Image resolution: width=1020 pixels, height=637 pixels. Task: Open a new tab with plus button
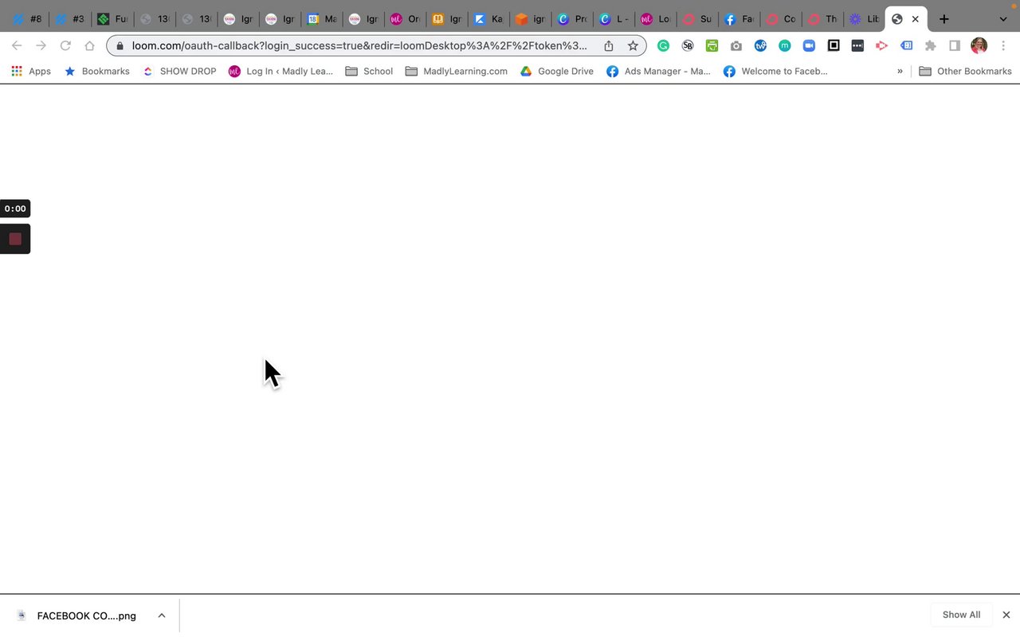coord(944,19)
